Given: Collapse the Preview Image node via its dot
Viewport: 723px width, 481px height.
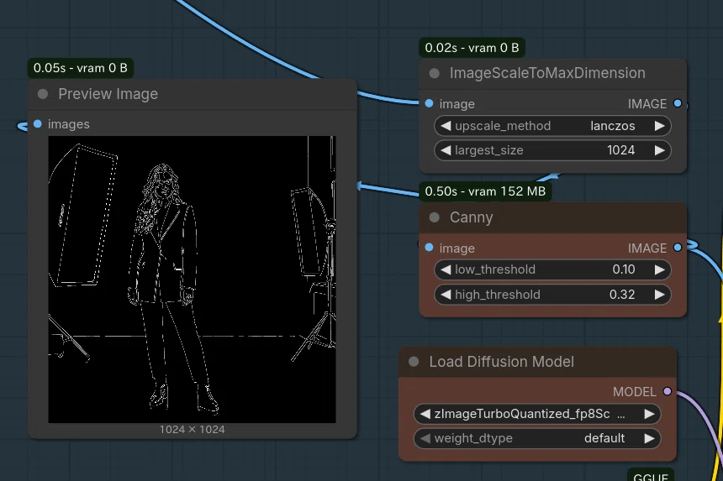Looking at the screenshot, I should coord(43,94).
